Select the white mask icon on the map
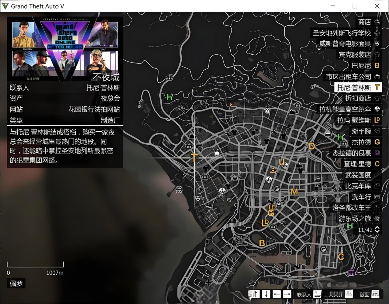Image resolution: width=389 pixels, height=304 pixels. 267,110
